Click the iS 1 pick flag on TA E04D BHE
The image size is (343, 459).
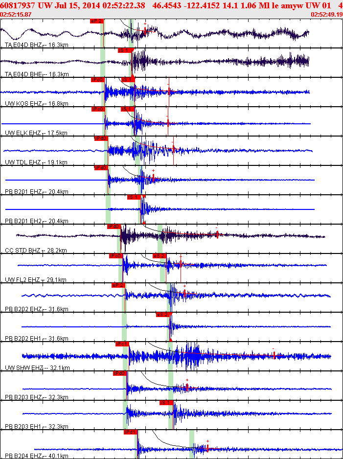coord(125,50)
